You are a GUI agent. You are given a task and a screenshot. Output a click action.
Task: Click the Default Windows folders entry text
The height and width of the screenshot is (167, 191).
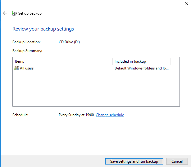(142, 68)
